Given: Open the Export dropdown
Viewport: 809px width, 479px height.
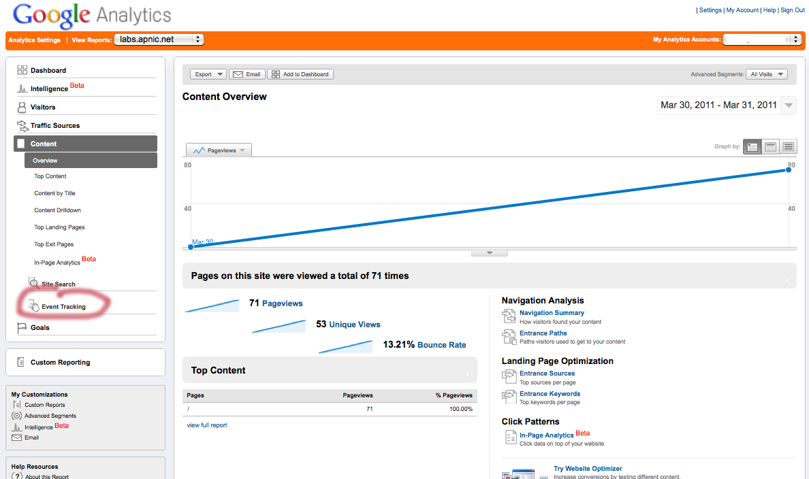Looking at the screenshot, I should pos(208,74).
